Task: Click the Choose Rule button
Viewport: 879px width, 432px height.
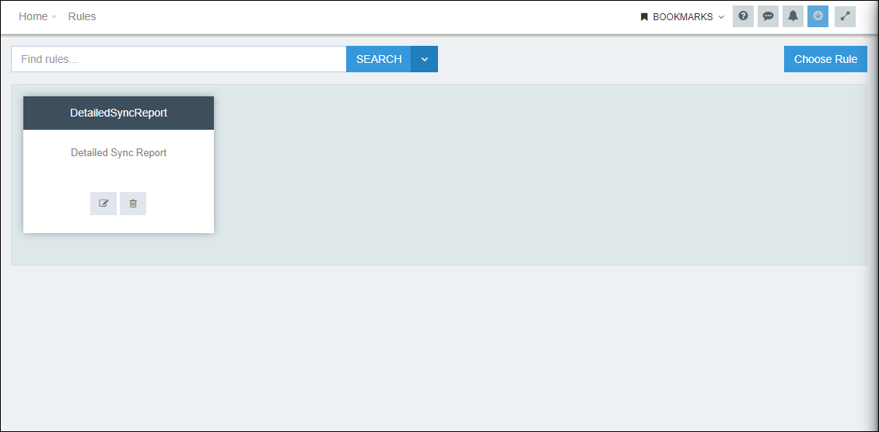Action: pos(825,59)
